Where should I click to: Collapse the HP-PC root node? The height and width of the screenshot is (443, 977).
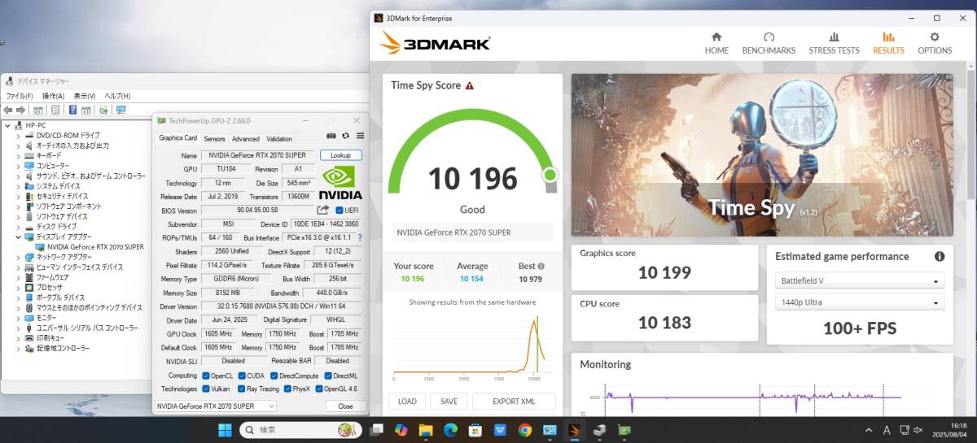(8, 125)
